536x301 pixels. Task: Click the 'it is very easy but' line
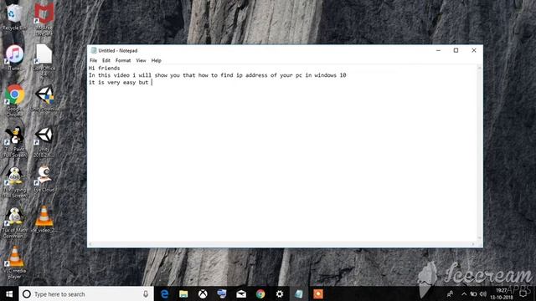118,83
